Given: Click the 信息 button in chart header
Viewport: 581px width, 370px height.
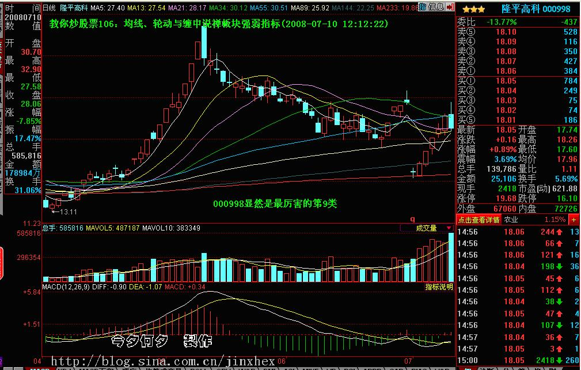Looking at the screenshot, I should click(x=436, y=7).
